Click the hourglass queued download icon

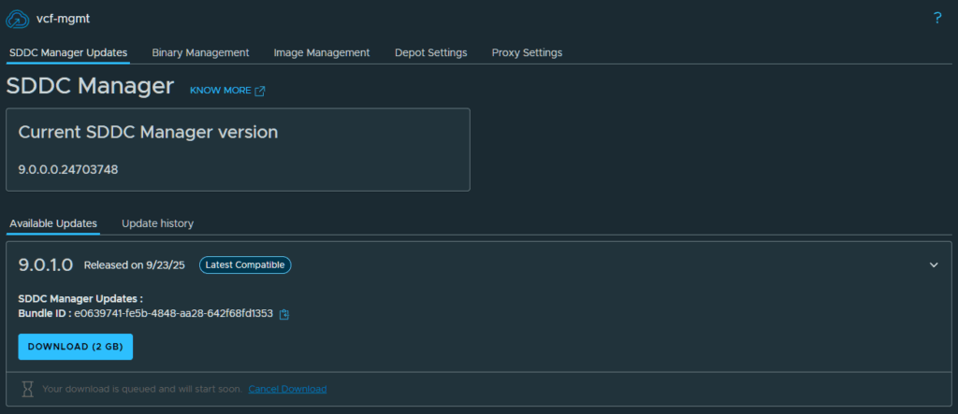click(27, 389)
